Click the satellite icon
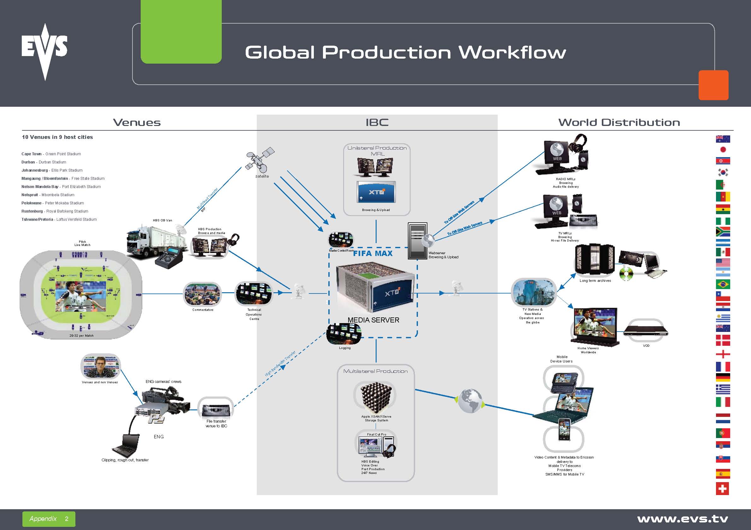The height and width of the screenshot is (530, 751). click(x=260, y=160)
